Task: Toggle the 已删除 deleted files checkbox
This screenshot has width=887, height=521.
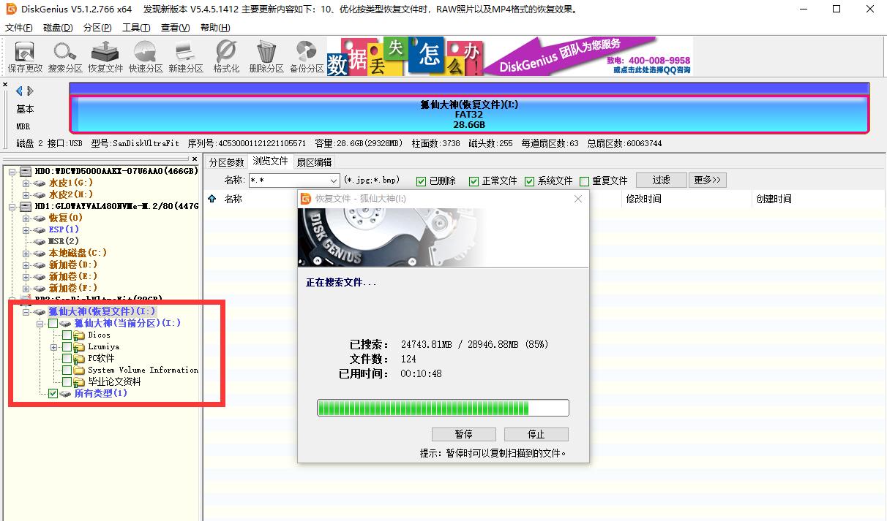Action: coord(421,180)
